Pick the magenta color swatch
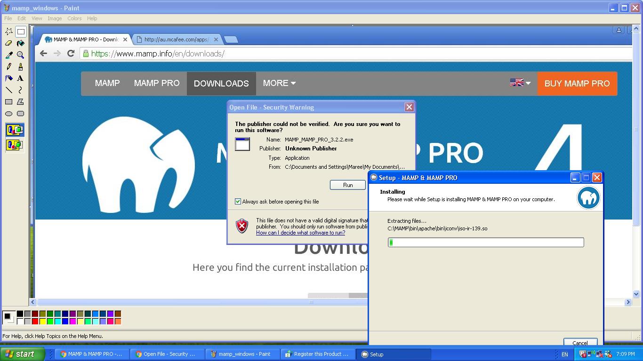Viewport: 643px width, 361px height. (72, 322)
